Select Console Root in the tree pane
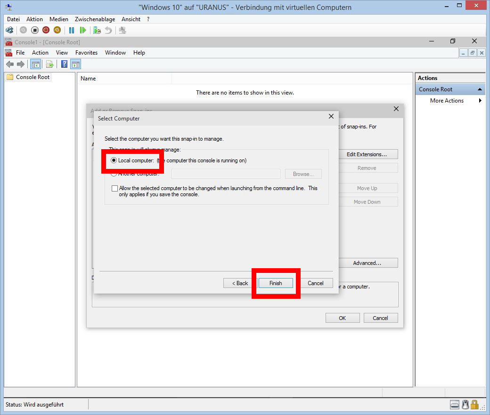This screenshot has height=415, width=490. point(33,77)
